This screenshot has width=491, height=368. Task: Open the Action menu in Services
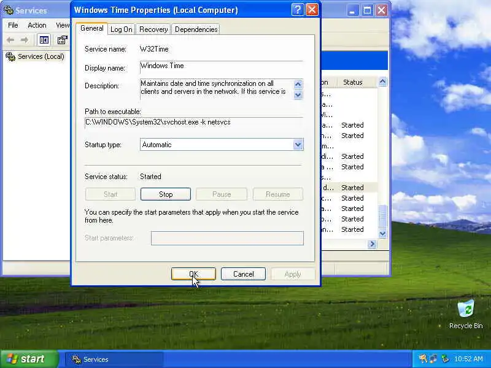click(37, 25)
